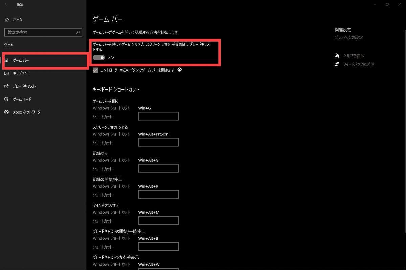Image resolution: width=406 pixels, height=270 pixels.
Task: Click the Capture (キャプチャ) sidebar icon
Action: click(7, 73)
